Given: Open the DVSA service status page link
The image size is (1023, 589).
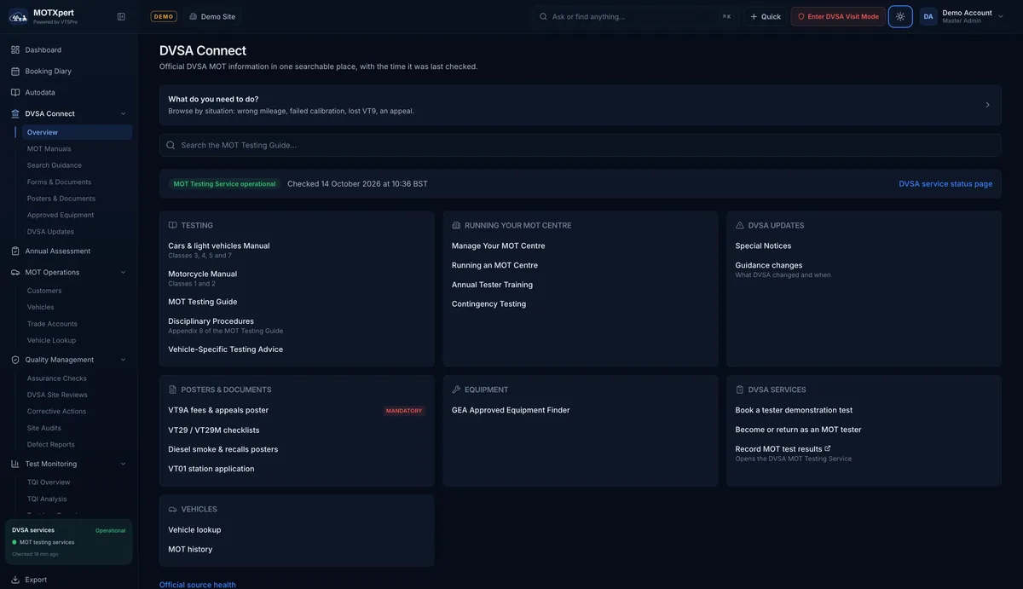Looking at the screenshot, I should click(x=945, y=184).
